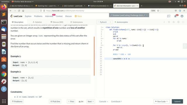Open Rhythmbox from the dock
Screen dimensions: 187x105
coord(4,44)
